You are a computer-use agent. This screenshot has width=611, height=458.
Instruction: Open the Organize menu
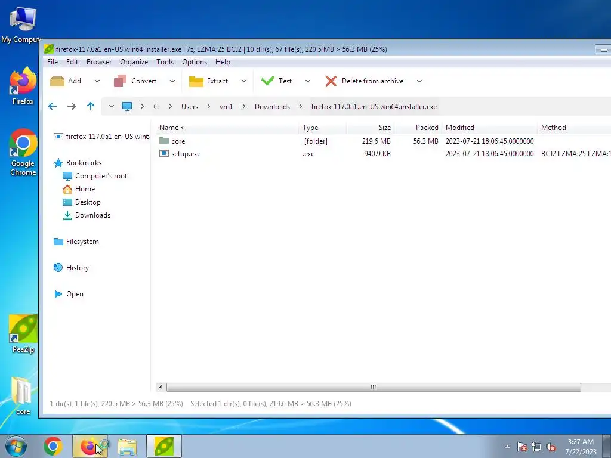click(134, 62)
